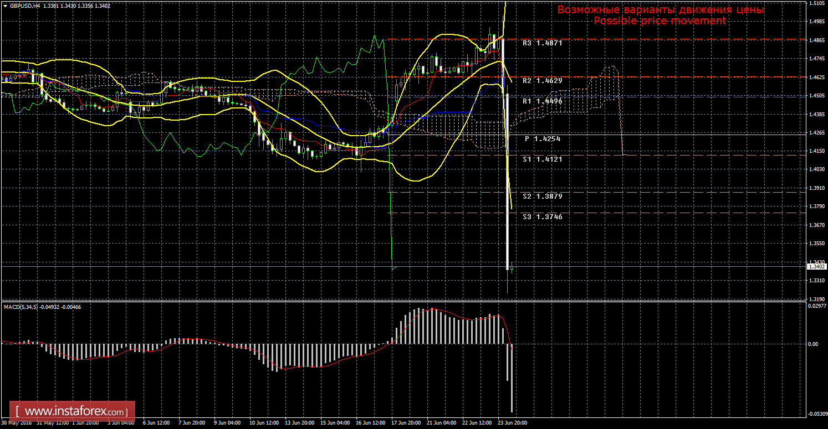Click the GBPUSD,H4 chart symbol label
Image resolution: width=828 pixels, height=429 pixels.
click(x=24, y=6)
